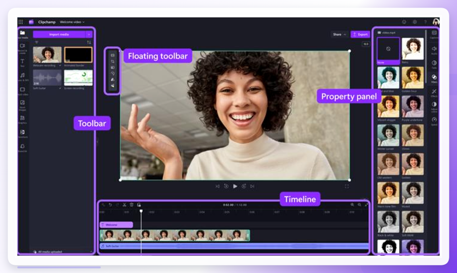Rewind the preview with back-seconds button
The width and height of the screenshot is (457, 273).
coord(226,186)
